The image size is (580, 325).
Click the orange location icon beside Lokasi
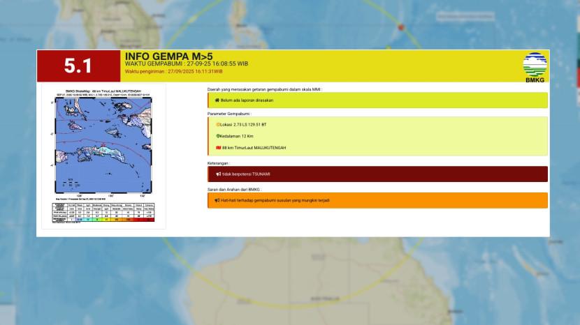[x=217, y=124]
